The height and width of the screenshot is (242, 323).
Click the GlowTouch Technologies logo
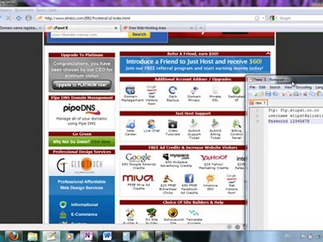[79, 165]
